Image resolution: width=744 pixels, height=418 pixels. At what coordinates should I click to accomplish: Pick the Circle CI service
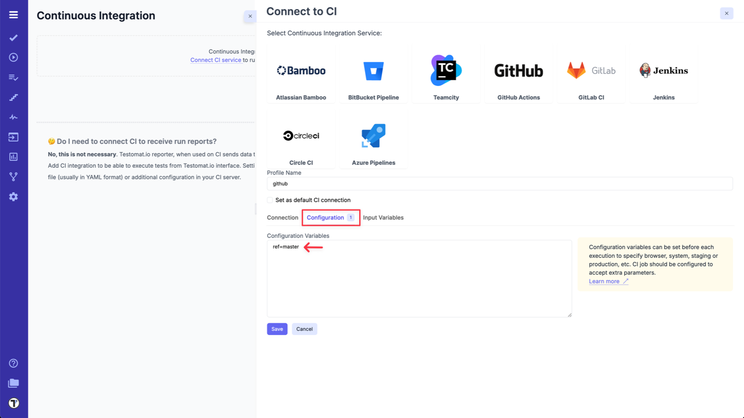[x=301, y=140]
